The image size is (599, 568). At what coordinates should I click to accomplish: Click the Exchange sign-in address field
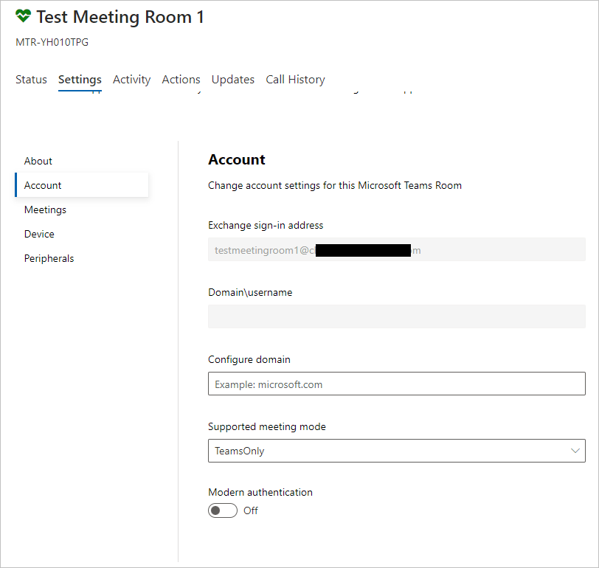click(x=397, y=250)
